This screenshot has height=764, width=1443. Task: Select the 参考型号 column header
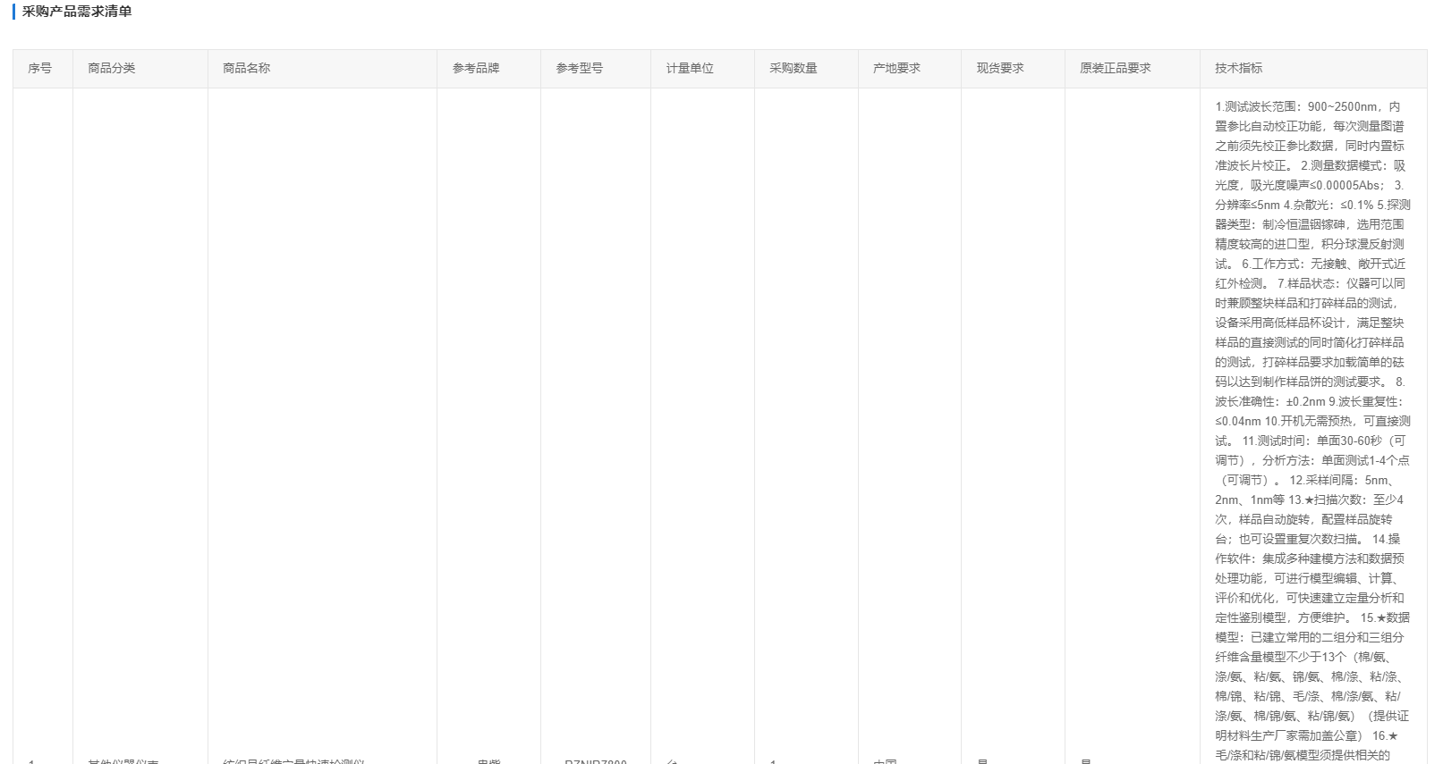(x=579, y=68)
